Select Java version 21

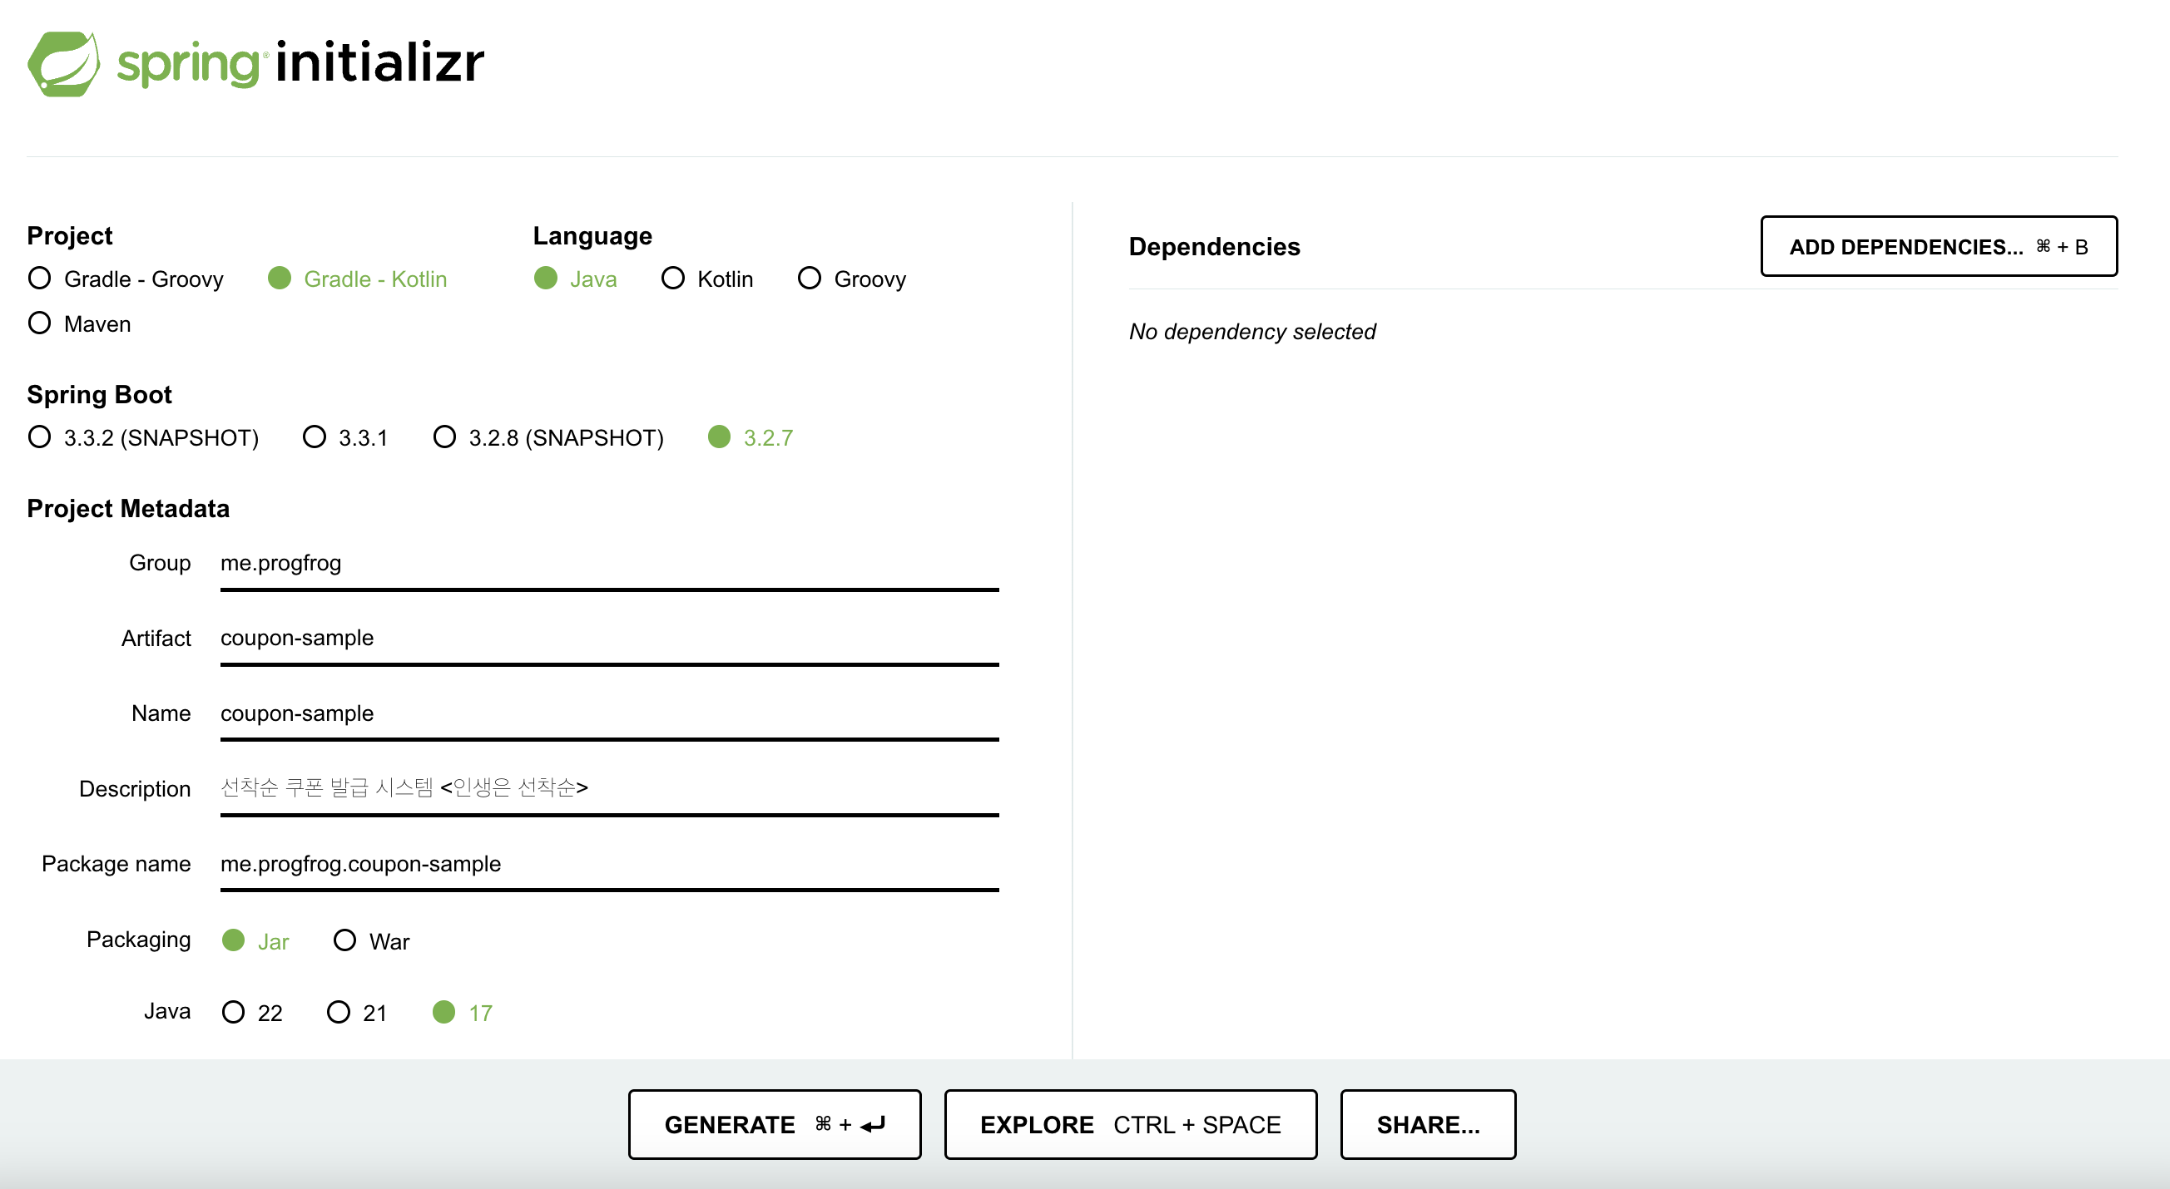(339, 1012)
